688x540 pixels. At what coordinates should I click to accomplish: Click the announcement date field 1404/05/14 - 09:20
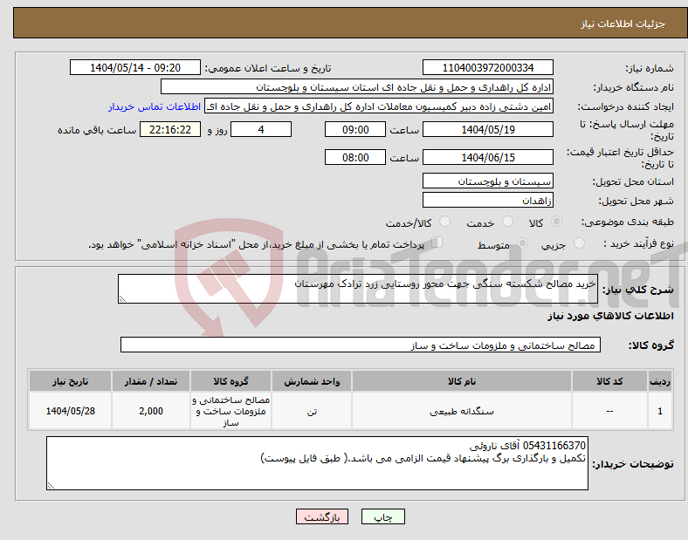click(135, 67)
